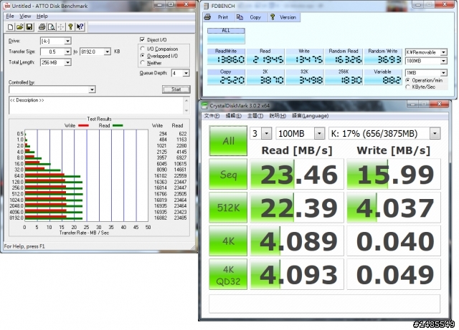Open the ATTO Drive dropdown
The height and width of the screenshot is (330, 459).
point(68,41)
